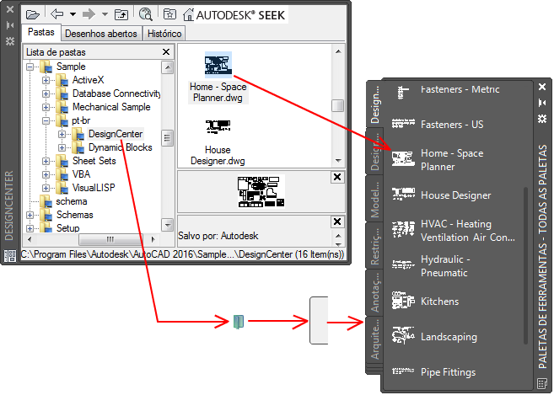Viewport: 554px width, 395px height.
Task: Toggle tool palette auto-hide icon
Action: tap(542, 103)
